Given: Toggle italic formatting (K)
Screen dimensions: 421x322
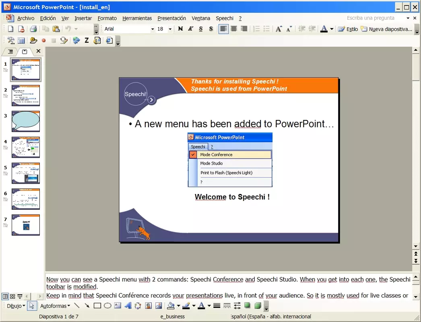Looking at the screenshot, I should 191,29.
